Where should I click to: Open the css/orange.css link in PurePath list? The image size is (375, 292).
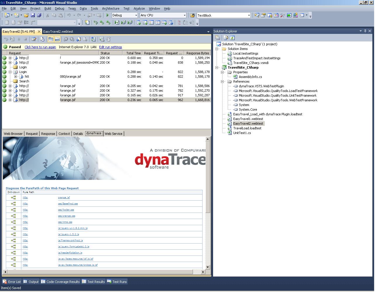tap(67, 216)
